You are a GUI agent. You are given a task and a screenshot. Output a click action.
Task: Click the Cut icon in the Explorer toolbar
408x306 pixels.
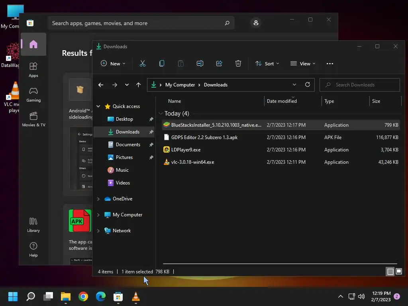click(x=142, y=63)
